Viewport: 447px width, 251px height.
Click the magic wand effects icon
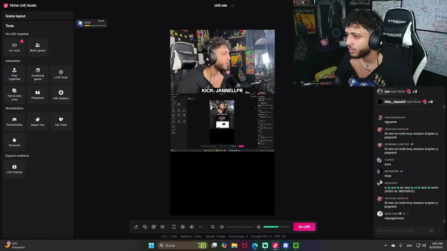[136, 227]
